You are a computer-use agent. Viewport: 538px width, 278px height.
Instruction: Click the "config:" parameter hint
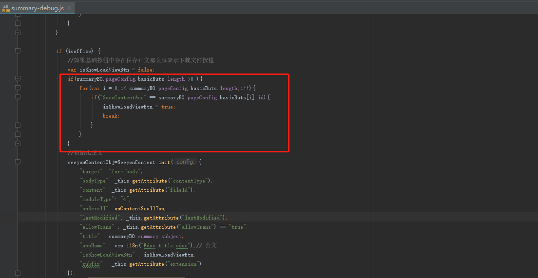tap(186, 162)
